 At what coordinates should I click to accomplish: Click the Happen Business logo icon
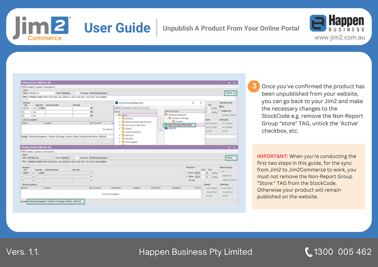[318, 24]
